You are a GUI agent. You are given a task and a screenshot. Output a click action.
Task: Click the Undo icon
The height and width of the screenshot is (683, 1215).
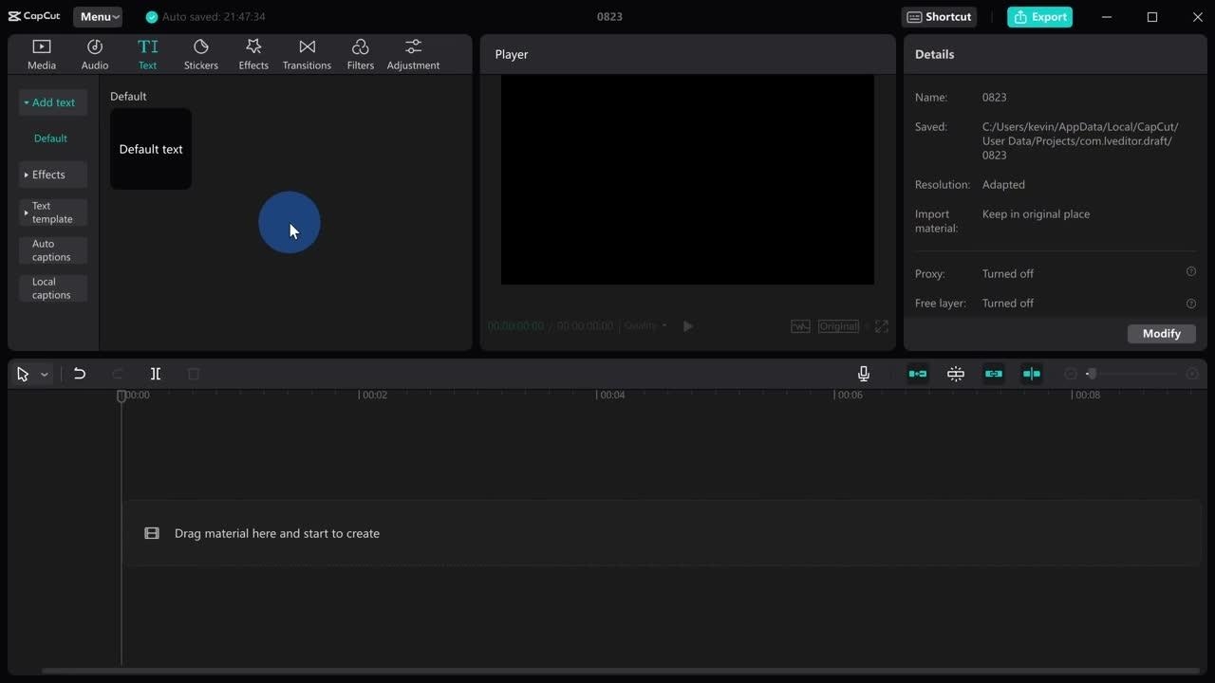pos(80,374)
